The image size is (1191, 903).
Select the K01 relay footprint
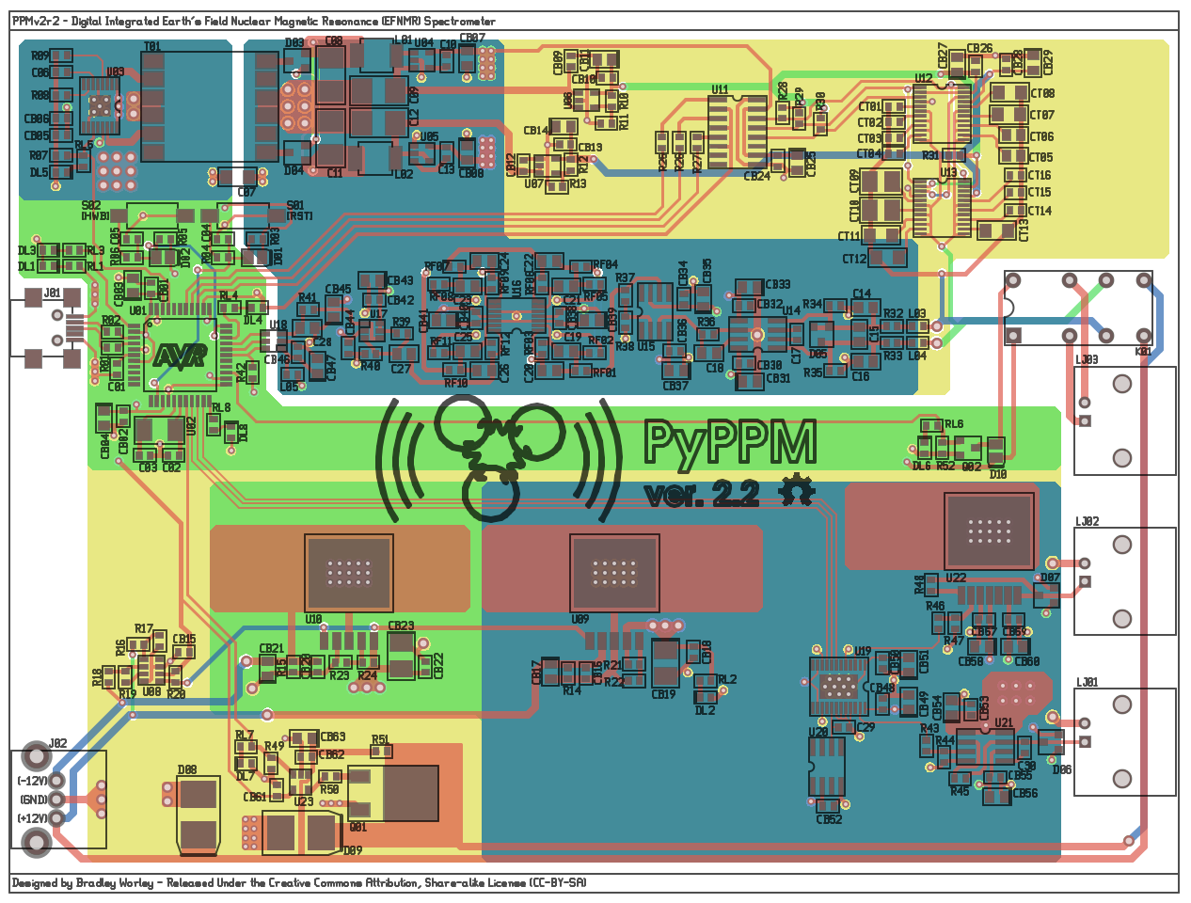(1078, 308)
